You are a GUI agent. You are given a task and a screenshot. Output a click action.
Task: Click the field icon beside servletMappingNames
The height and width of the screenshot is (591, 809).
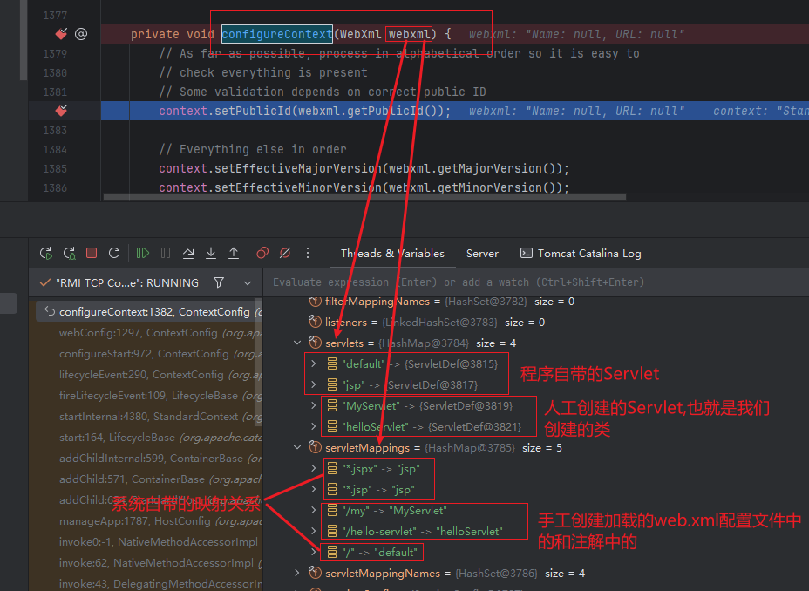click(x=315, y=572)
